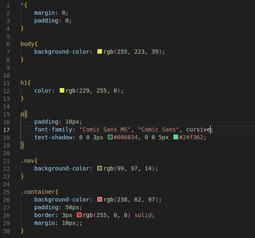This screenshot has width=255, height=238.
Task: Open the yellow body background-color swatch
Action: (x=99, y=52)
